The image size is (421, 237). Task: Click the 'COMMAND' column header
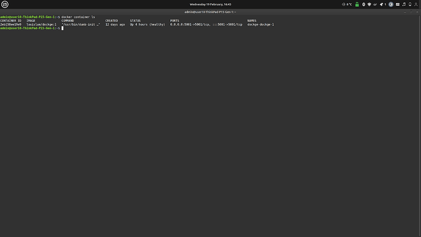pos(68,21)
